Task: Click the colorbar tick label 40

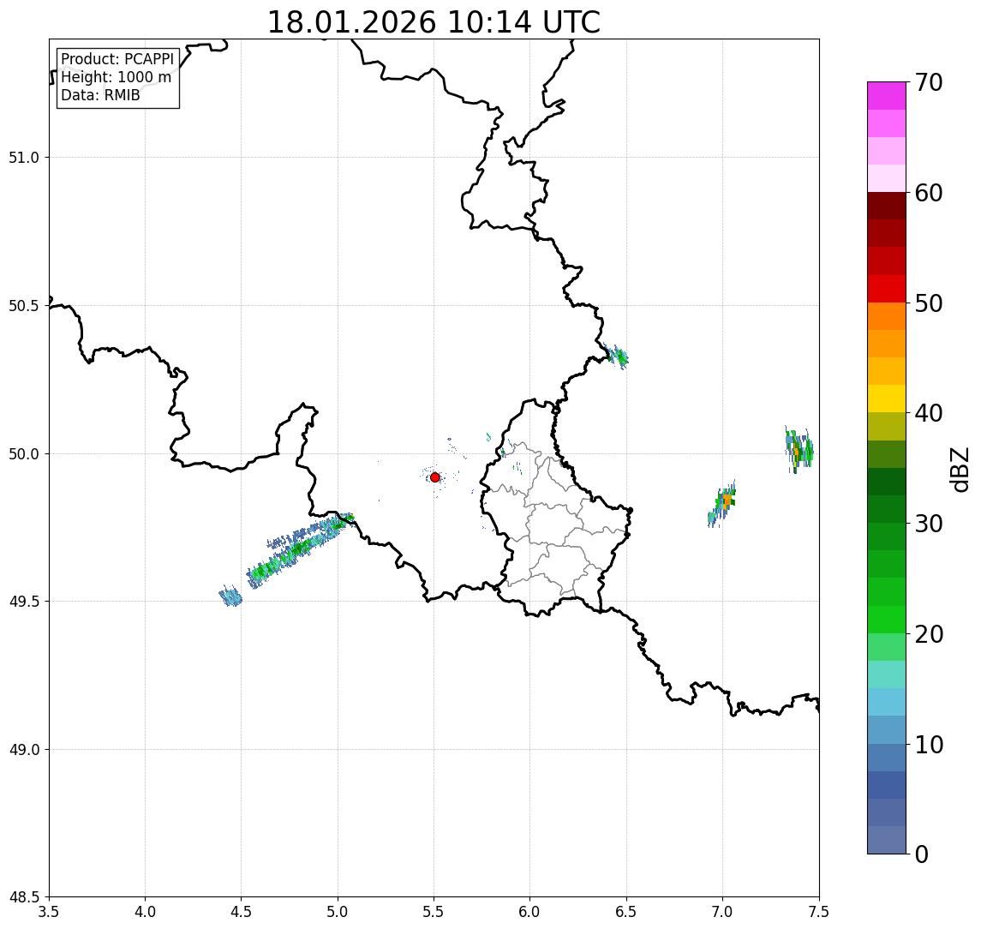Action: coord(929,413)
